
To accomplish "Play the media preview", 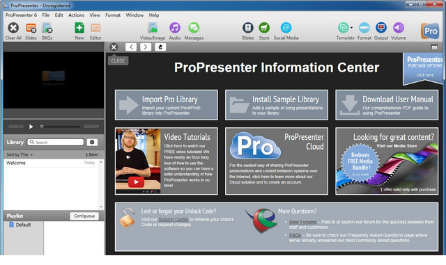I will pos(31,127).
